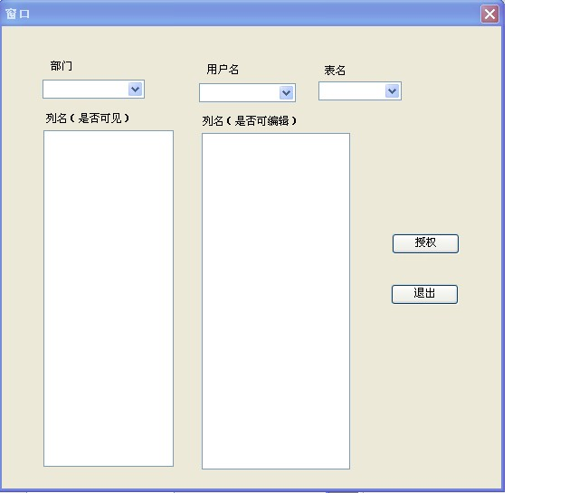Viewport: 579px width, 493px height.
Task: Expand the 表名 dropdown arrow
Action: [x=392, y=90]
